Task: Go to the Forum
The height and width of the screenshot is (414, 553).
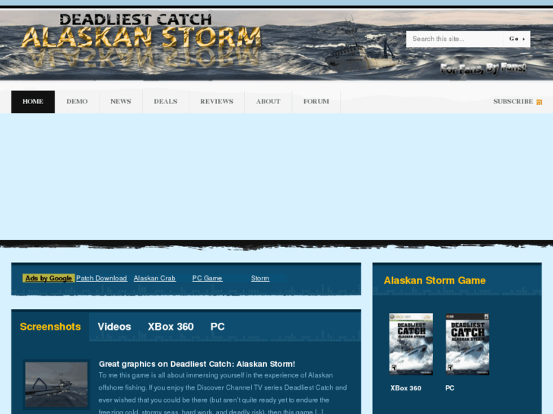Action: coord(316,102)
